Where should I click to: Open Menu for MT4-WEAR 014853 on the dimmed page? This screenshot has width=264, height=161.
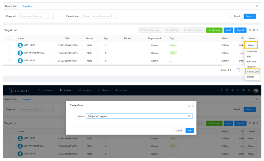coord(251,146)
